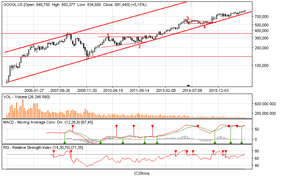Click the 2010-04-19 date label
The width and height of the screenshot is (282, 176).
tap(113, 90)
